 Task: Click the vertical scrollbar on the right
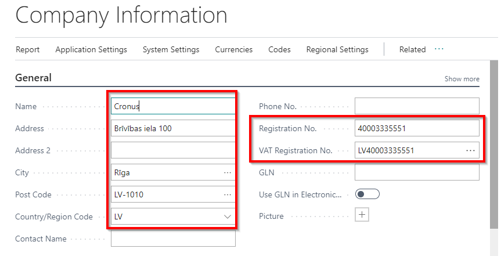pos(493,144)
